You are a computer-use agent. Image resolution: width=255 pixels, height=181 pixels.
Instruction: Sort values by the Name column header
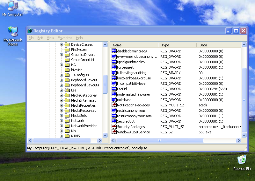pyautogui.click(x=134, y=45)
